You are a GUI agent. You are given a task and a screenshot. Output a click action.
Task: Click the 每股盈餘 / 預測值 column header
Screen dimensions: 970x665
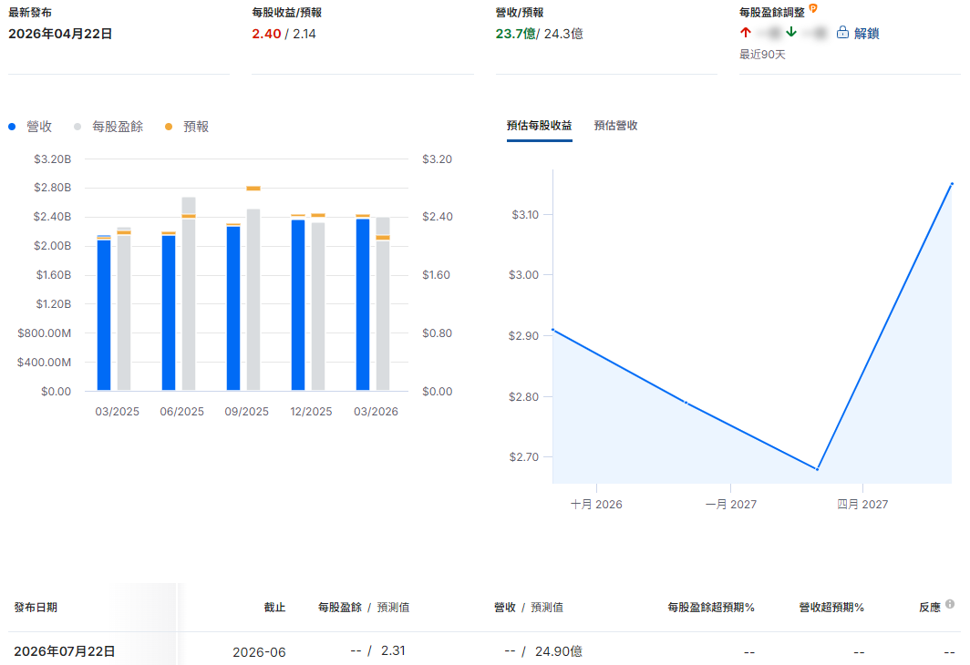click(x=364, y=608)
